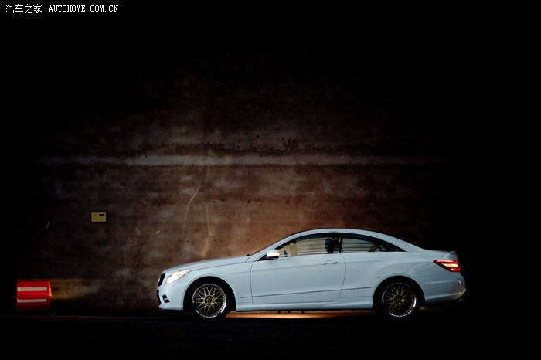Click the side mirror on the car

point(273,254)
